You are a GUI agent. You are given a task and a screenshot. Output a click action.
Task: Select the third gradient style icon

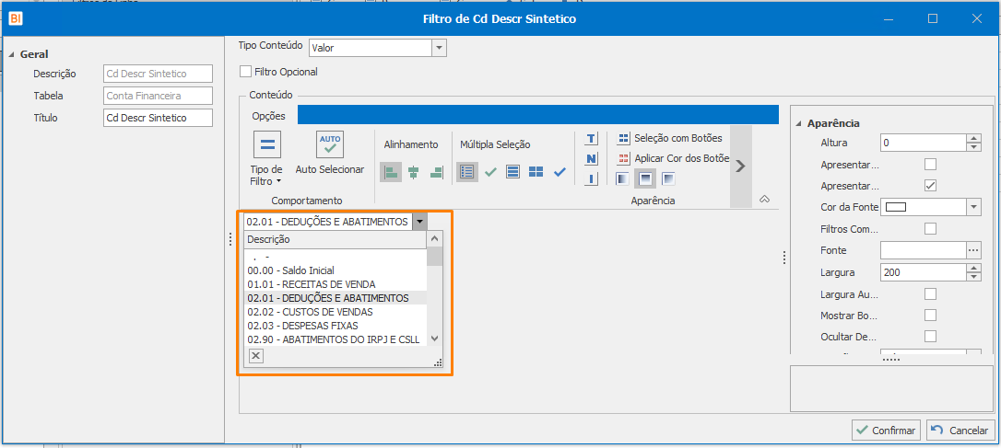point(668,179)
